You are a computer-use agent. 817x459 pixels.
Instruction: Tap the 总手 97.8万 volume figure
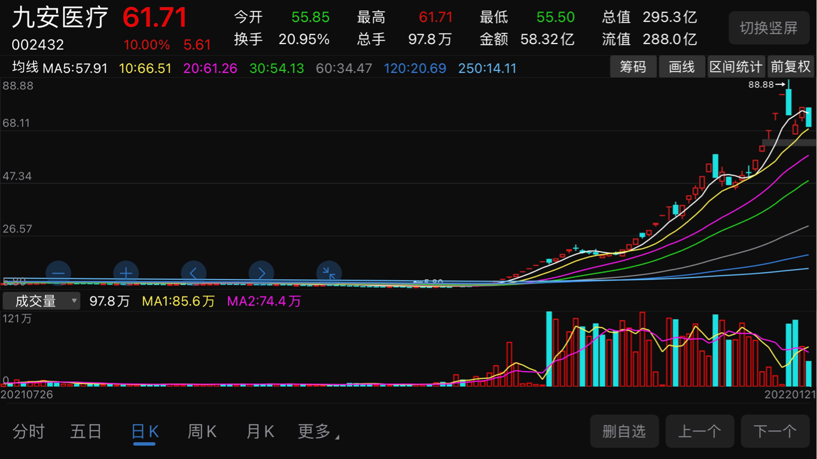tap(404, 40)
